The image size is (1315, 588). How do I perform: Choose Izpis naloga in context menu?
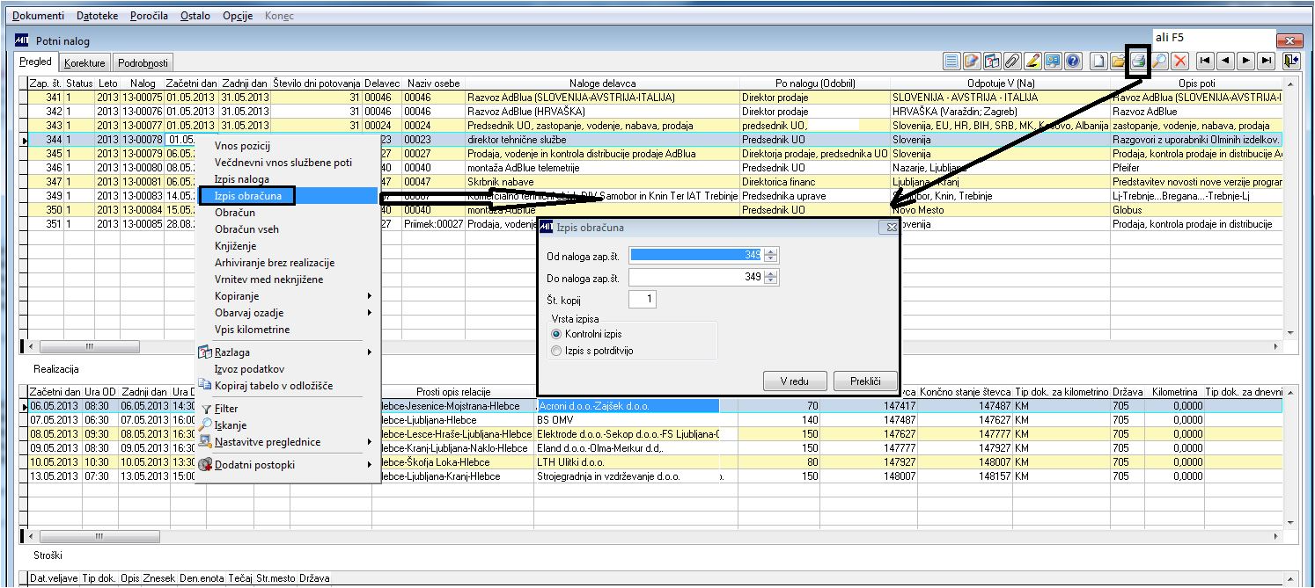click(x=287, y=179)
